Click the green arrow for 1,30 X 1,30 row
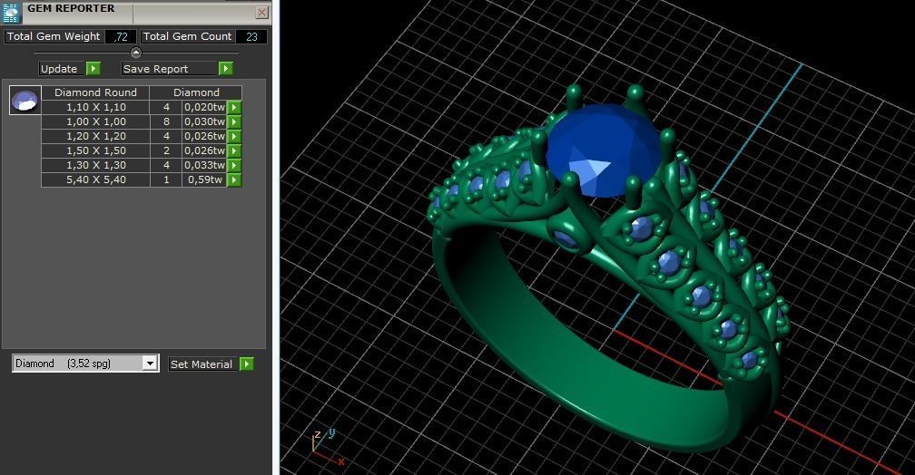 pyautogui.click(x=234, y=166)
